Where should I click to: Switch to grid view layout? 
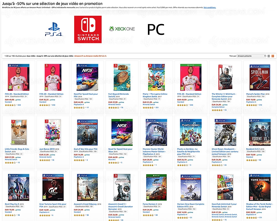pyautogui.click(x=273, y=56)
